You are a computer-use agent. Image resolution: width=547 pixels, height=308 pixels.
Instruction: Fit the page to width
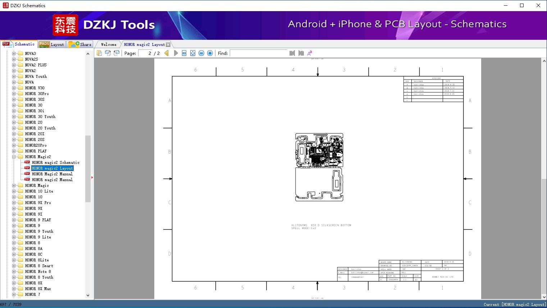coord(184,53)
